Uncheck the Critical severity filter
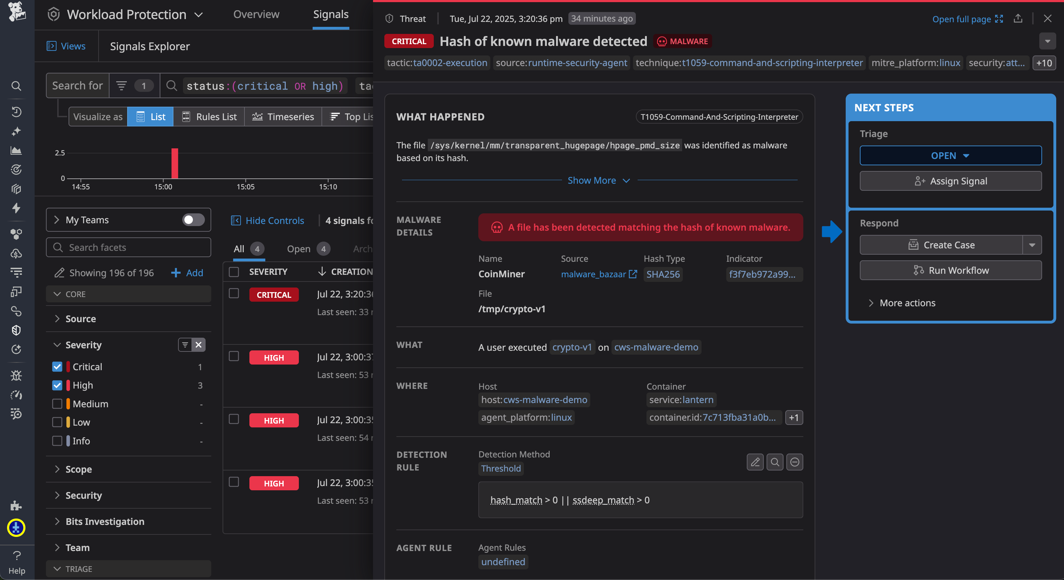 click(x=57, y=366)
